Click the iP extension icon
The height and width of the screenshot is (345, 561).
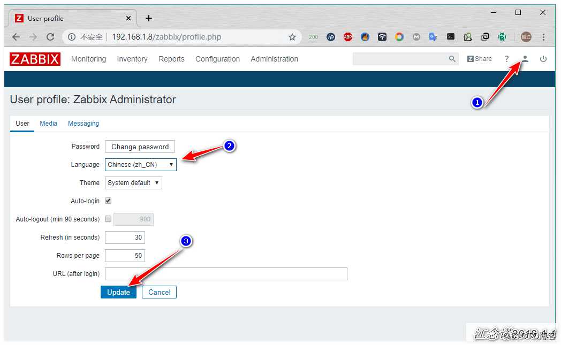click(331, 37)
